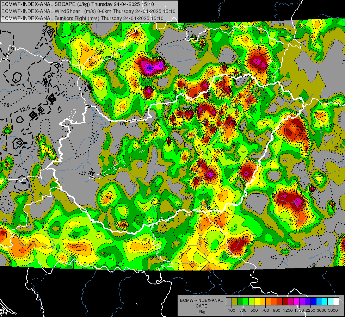Click the legend label 500 under colorbar
Screen dimensions: 345x317
click(254, 310)
